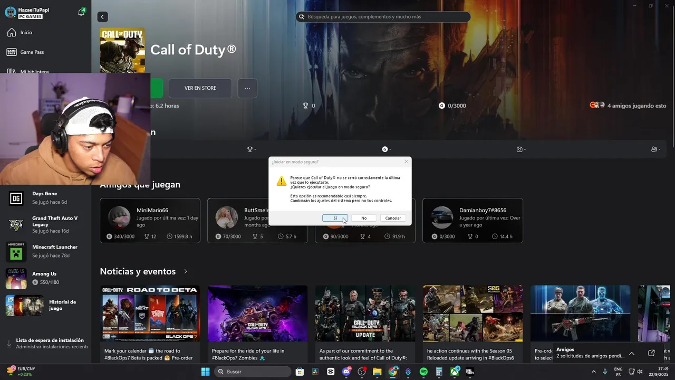The height and width of the screenshot is (380, 675).
Task: Open Grand Theft Auto V Legacy entry
Action: (x=46, y=225)
